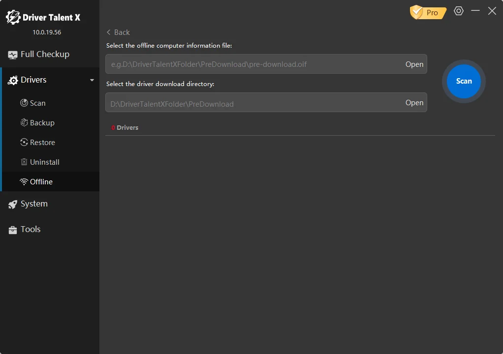Click the Restore sidebar icon
This screenshot has width=503, height=354.
click(24, 142)
